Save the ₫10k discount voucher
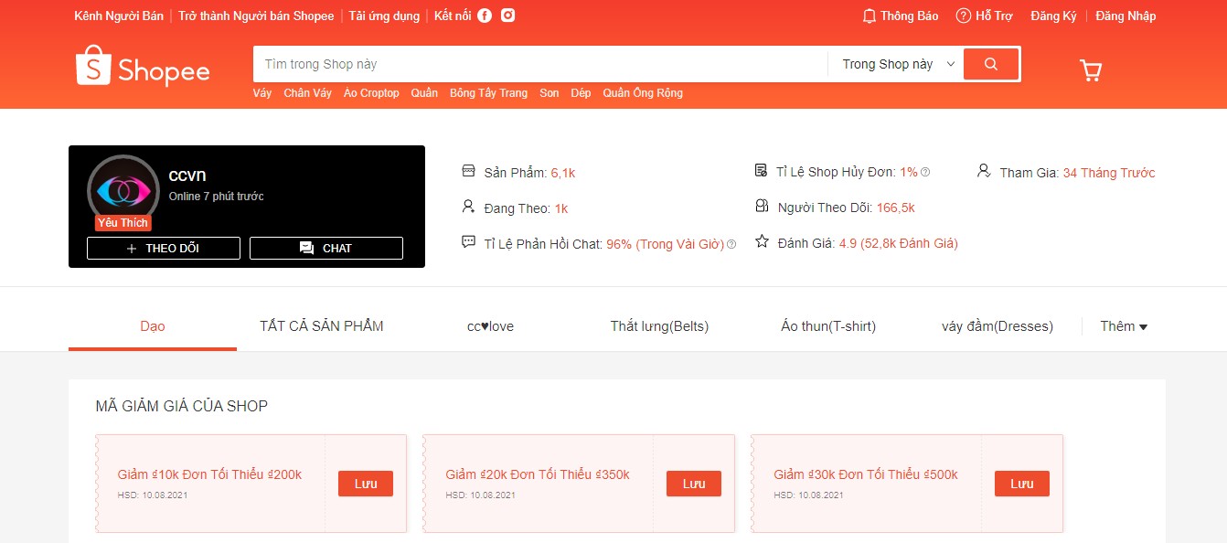Image resolution: width=1227 pixels, height=543 pixels. coord(366,484)
